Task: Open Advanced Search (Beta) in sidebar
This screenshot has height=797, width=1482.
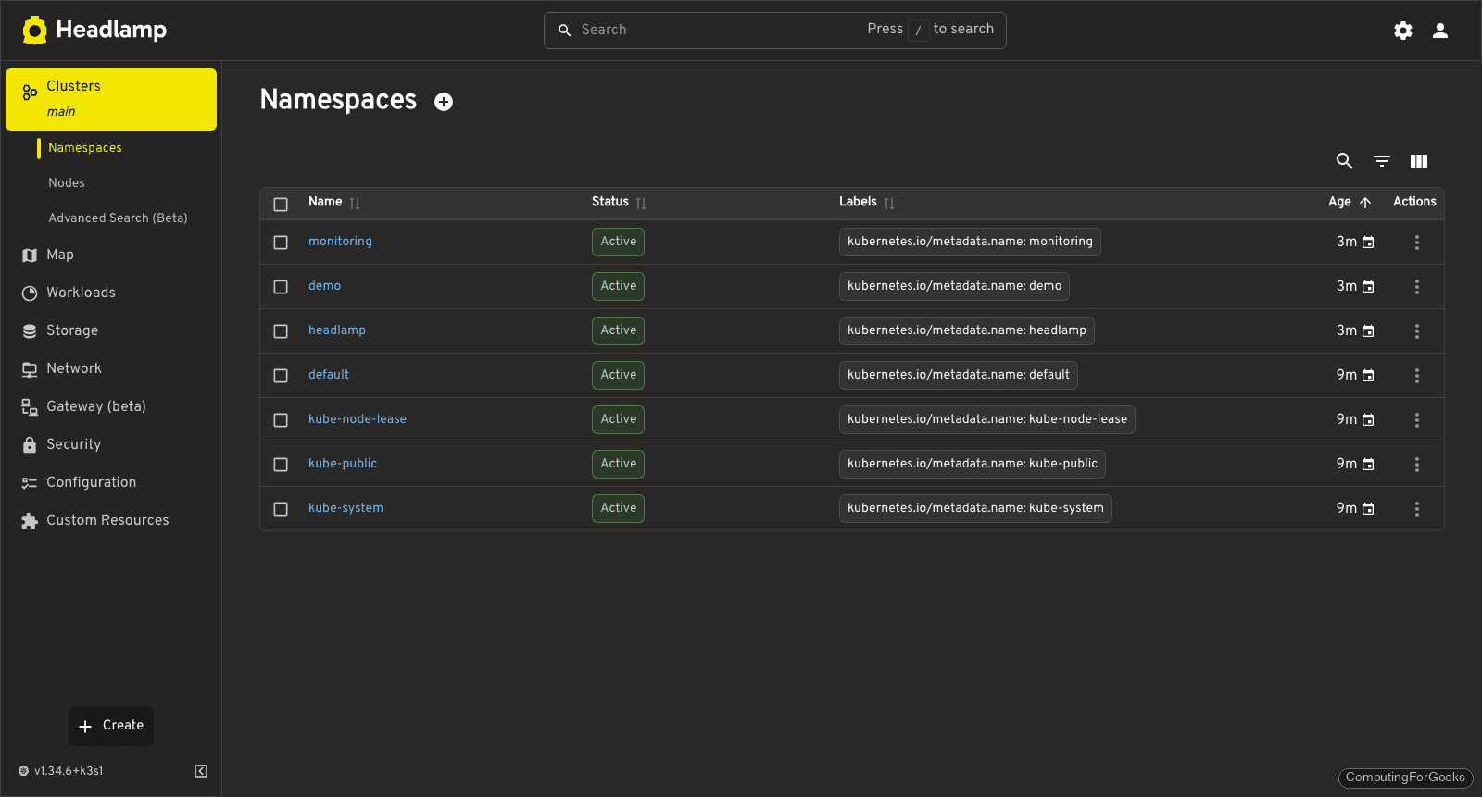Action: 118,218
